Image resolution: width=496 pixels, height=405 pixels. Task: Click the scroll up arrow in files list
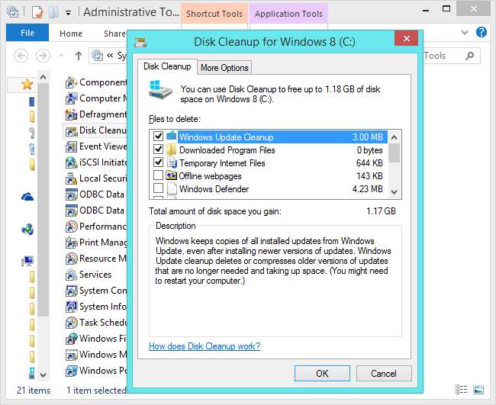[395, 137]
